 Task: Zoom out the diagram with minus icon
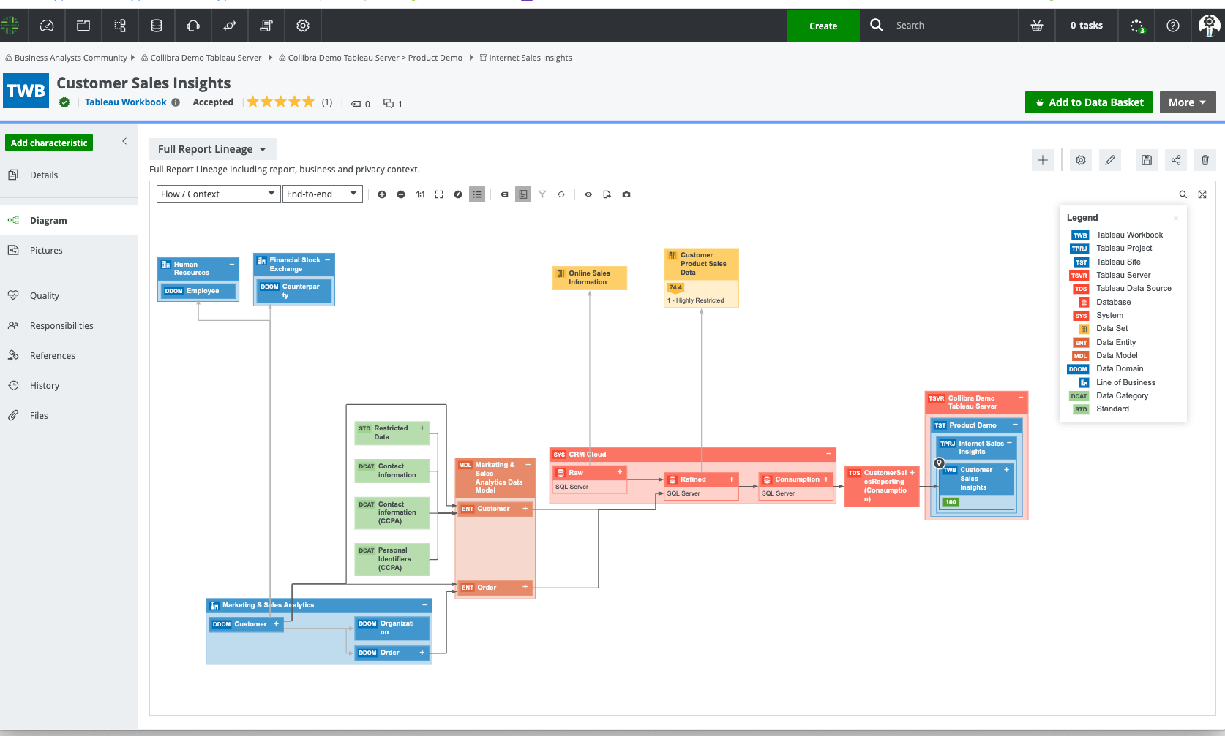(x=401, y=194)
